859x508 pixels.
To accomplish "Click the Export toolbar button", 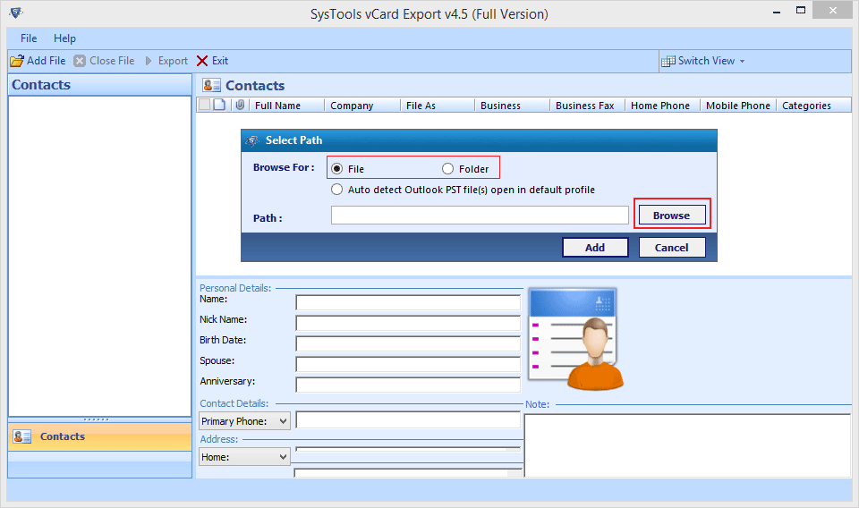I will [x=166, y=61].
